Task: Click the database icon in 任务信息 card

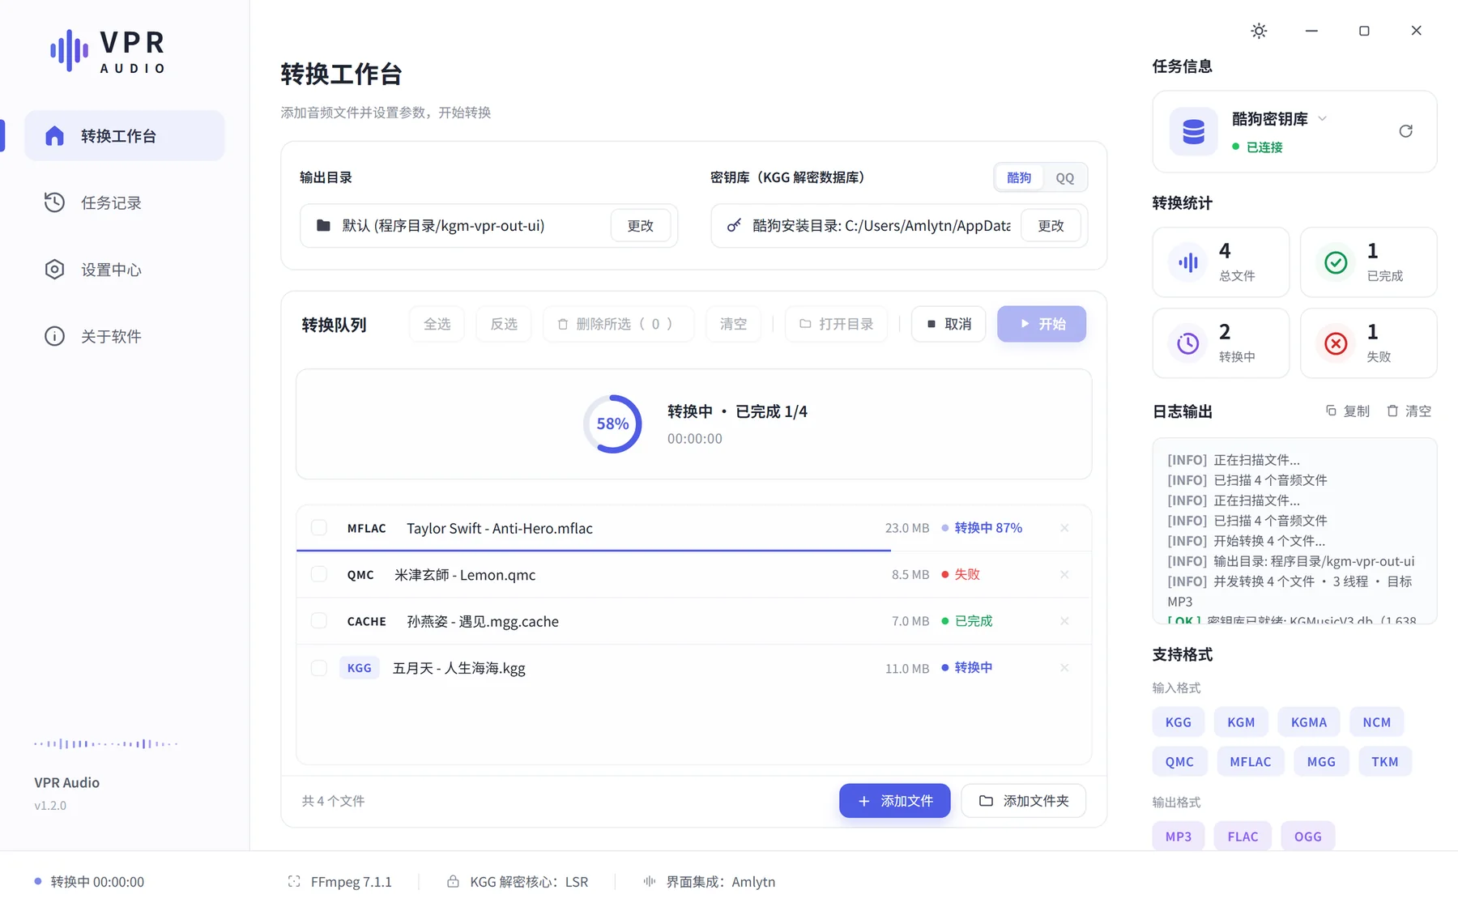Action: 1193,131
